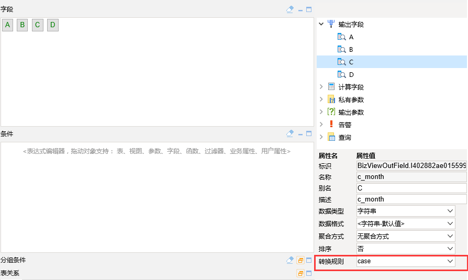Click the 属性值 column header
Screen dimensions: 468x280
click(365, 155)
